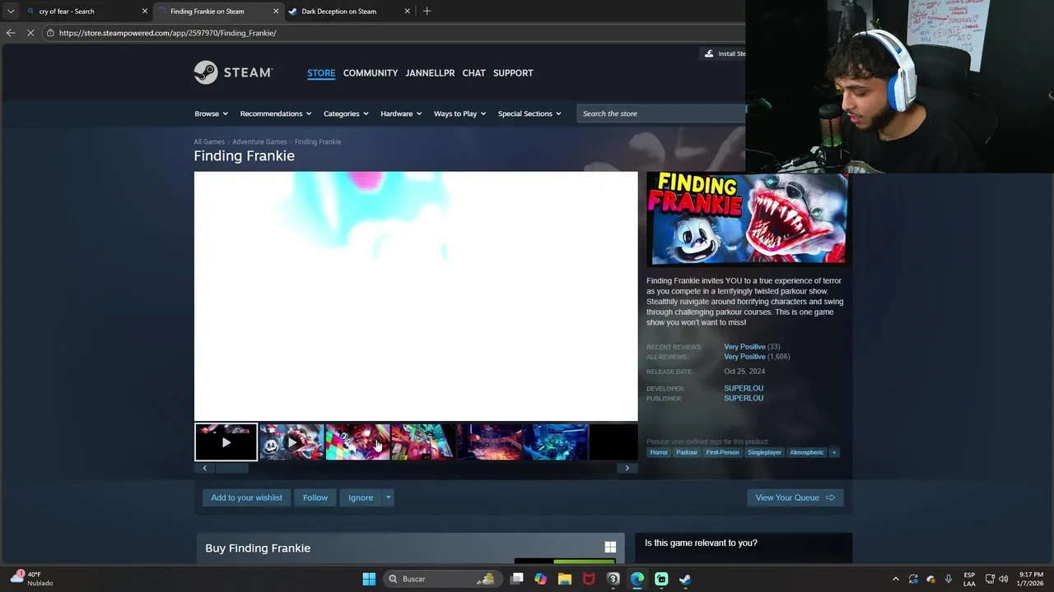This screenshot has width=1054, height=592.
Task: Click the Horror tag
Action: coord(659,452)
